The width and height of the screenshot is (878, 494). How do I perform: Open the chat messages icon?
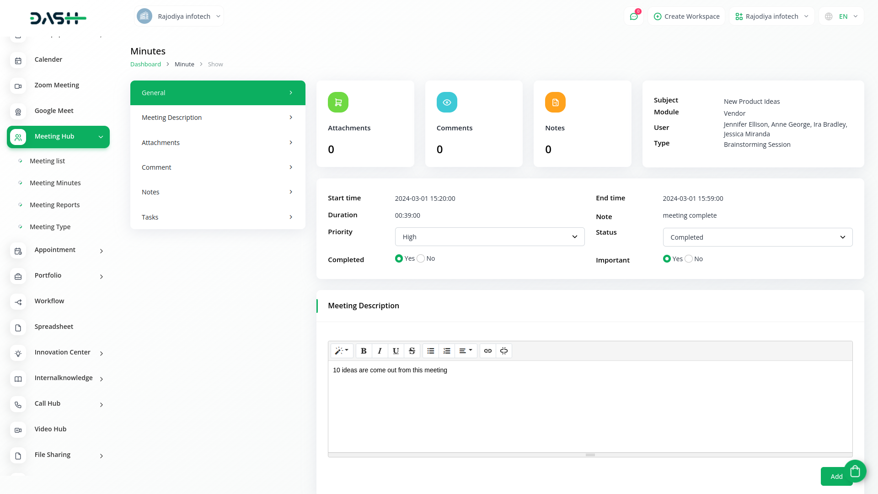[633, 16]
